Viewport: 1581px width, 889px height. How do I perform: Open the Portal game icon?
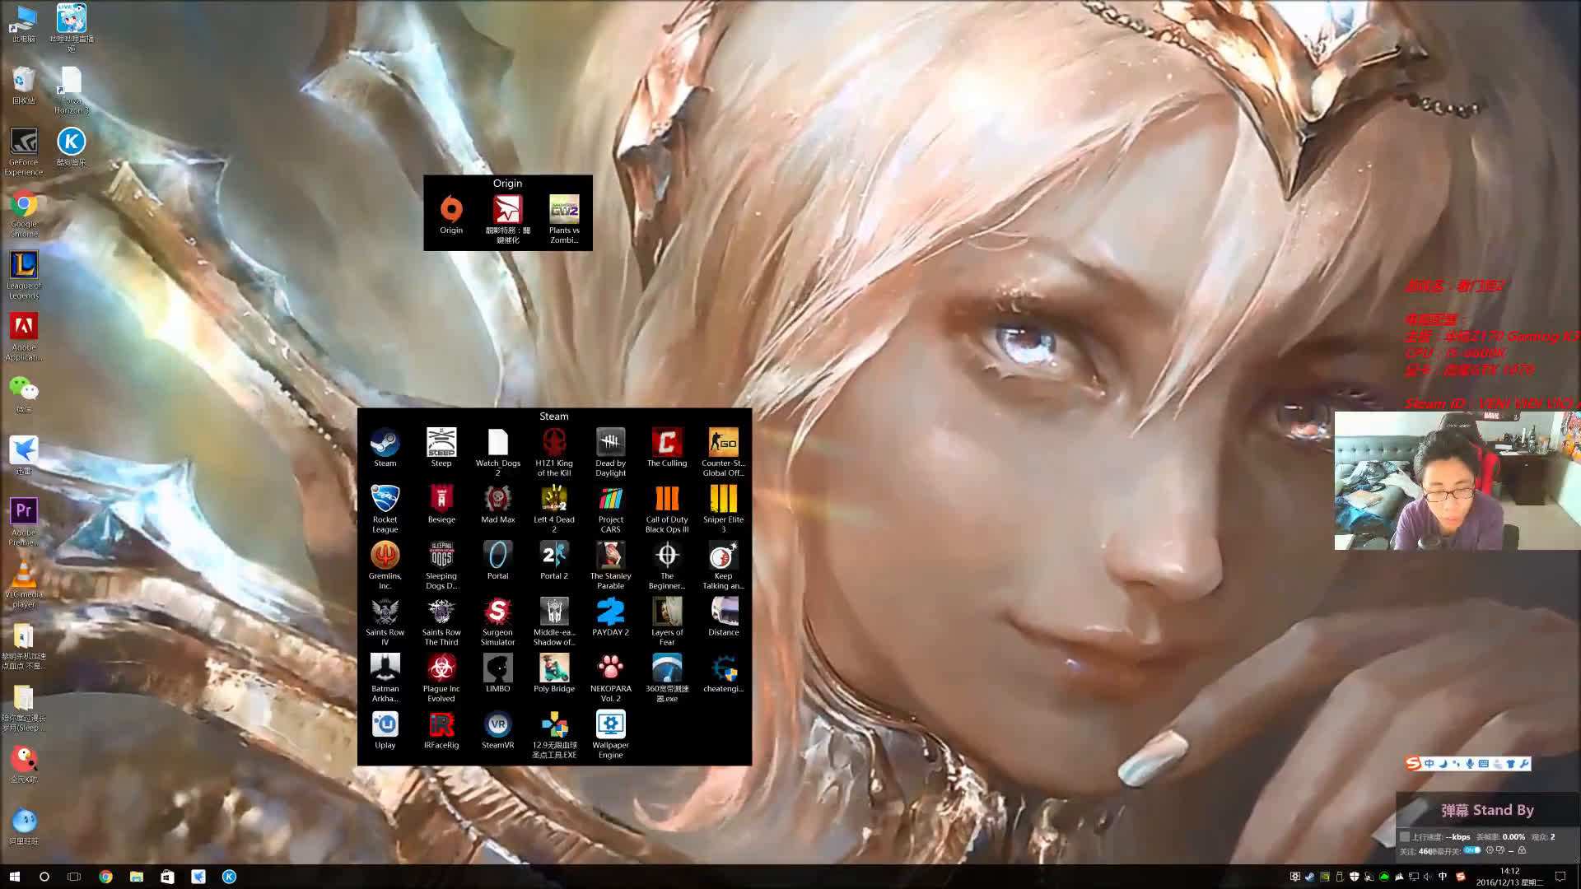point(498,561)
